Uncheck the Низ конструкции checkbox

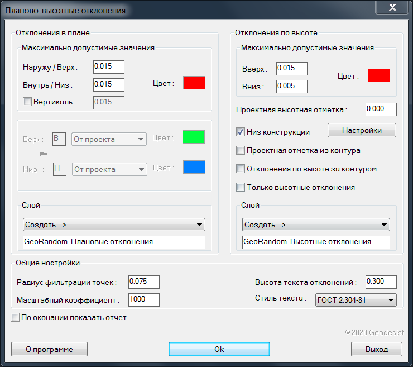[x=241, y=132]
